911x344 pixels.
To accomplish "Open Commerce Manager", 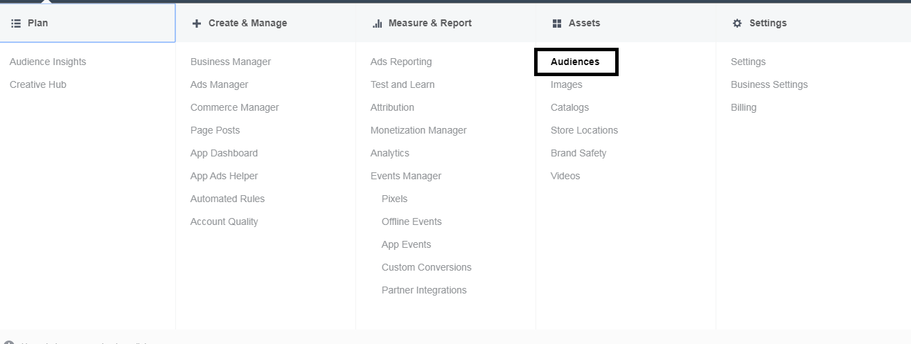I will point(235,107).
